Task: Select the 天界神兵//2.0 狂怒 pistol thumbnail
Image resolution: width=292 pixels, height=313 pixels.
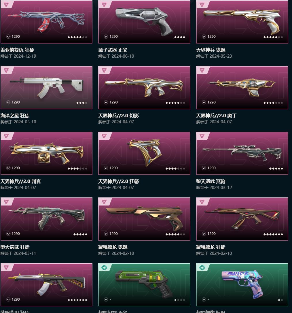Action: 144,153
